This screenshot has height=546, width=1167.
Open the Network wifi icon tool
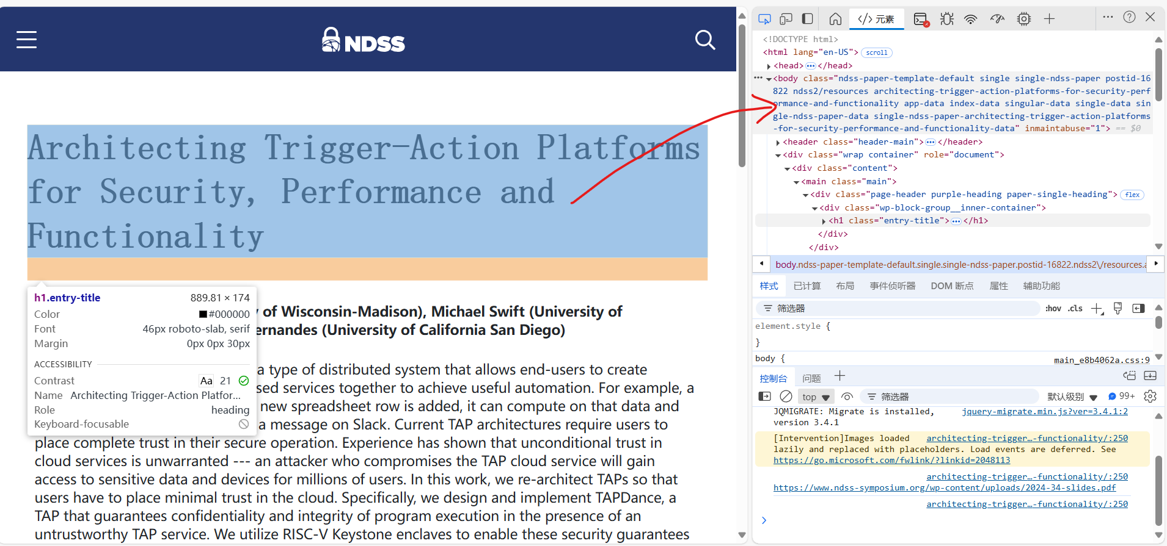point(970,19)
